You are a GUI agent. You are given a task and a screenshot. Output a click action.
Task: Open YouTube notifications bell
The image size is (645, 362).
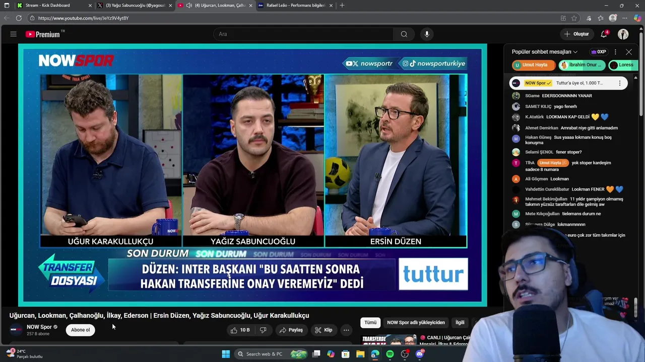coord(604,34)
